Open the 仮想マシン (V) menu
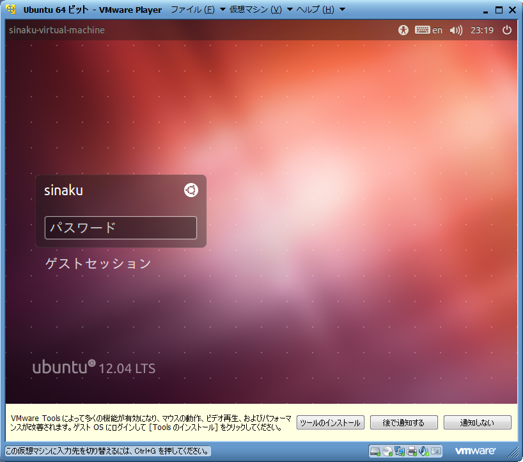523x462 pixels. [256, 10]
